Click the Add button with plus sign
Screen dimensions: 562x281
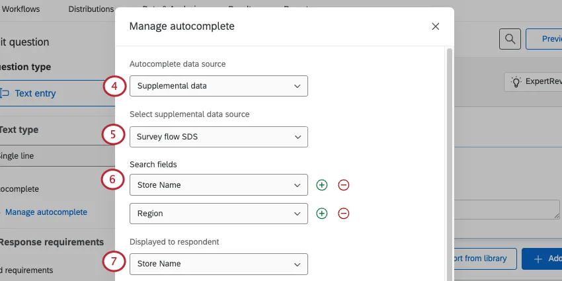542,259
